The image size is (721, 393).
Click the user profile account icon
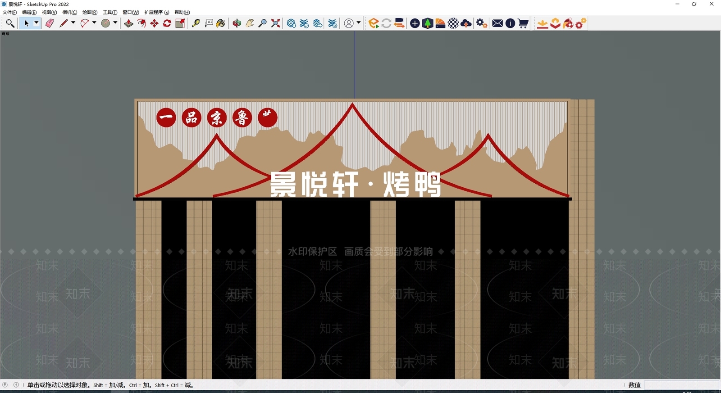[349, 23]
